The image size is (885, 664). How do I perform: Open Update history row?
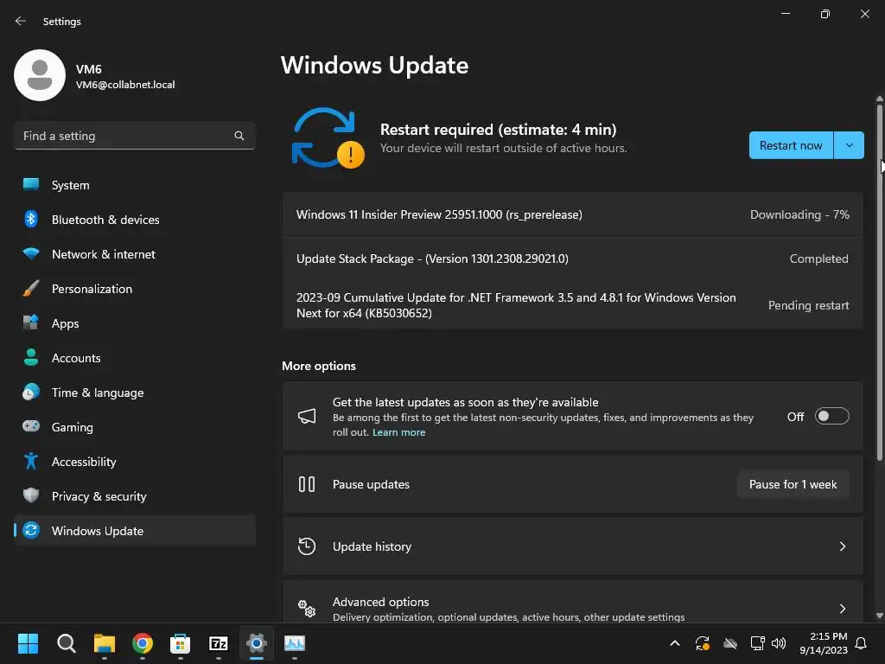click(x=572, y=546)
